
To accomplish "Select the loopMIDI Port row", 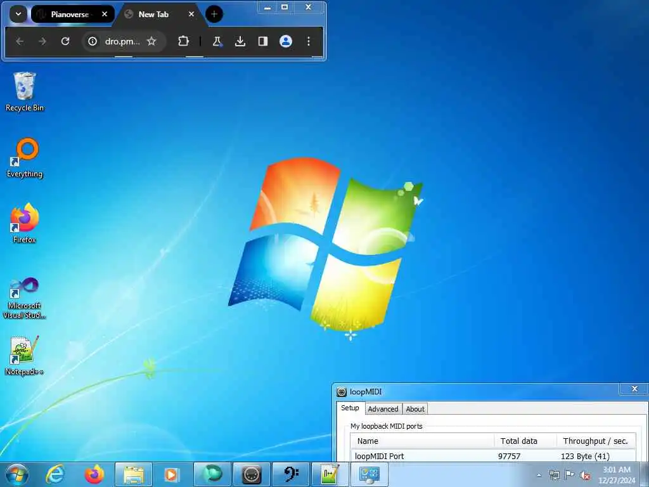I will point(493,456).
